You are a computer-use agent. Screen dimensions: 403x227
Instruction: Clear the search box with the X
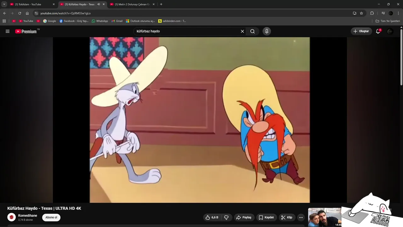[242, 31]
